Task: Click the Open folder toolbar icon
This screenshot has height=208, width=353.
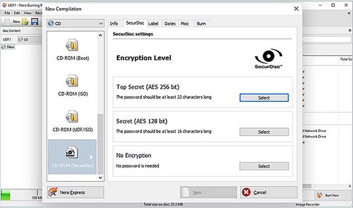Action: [26, 22]
